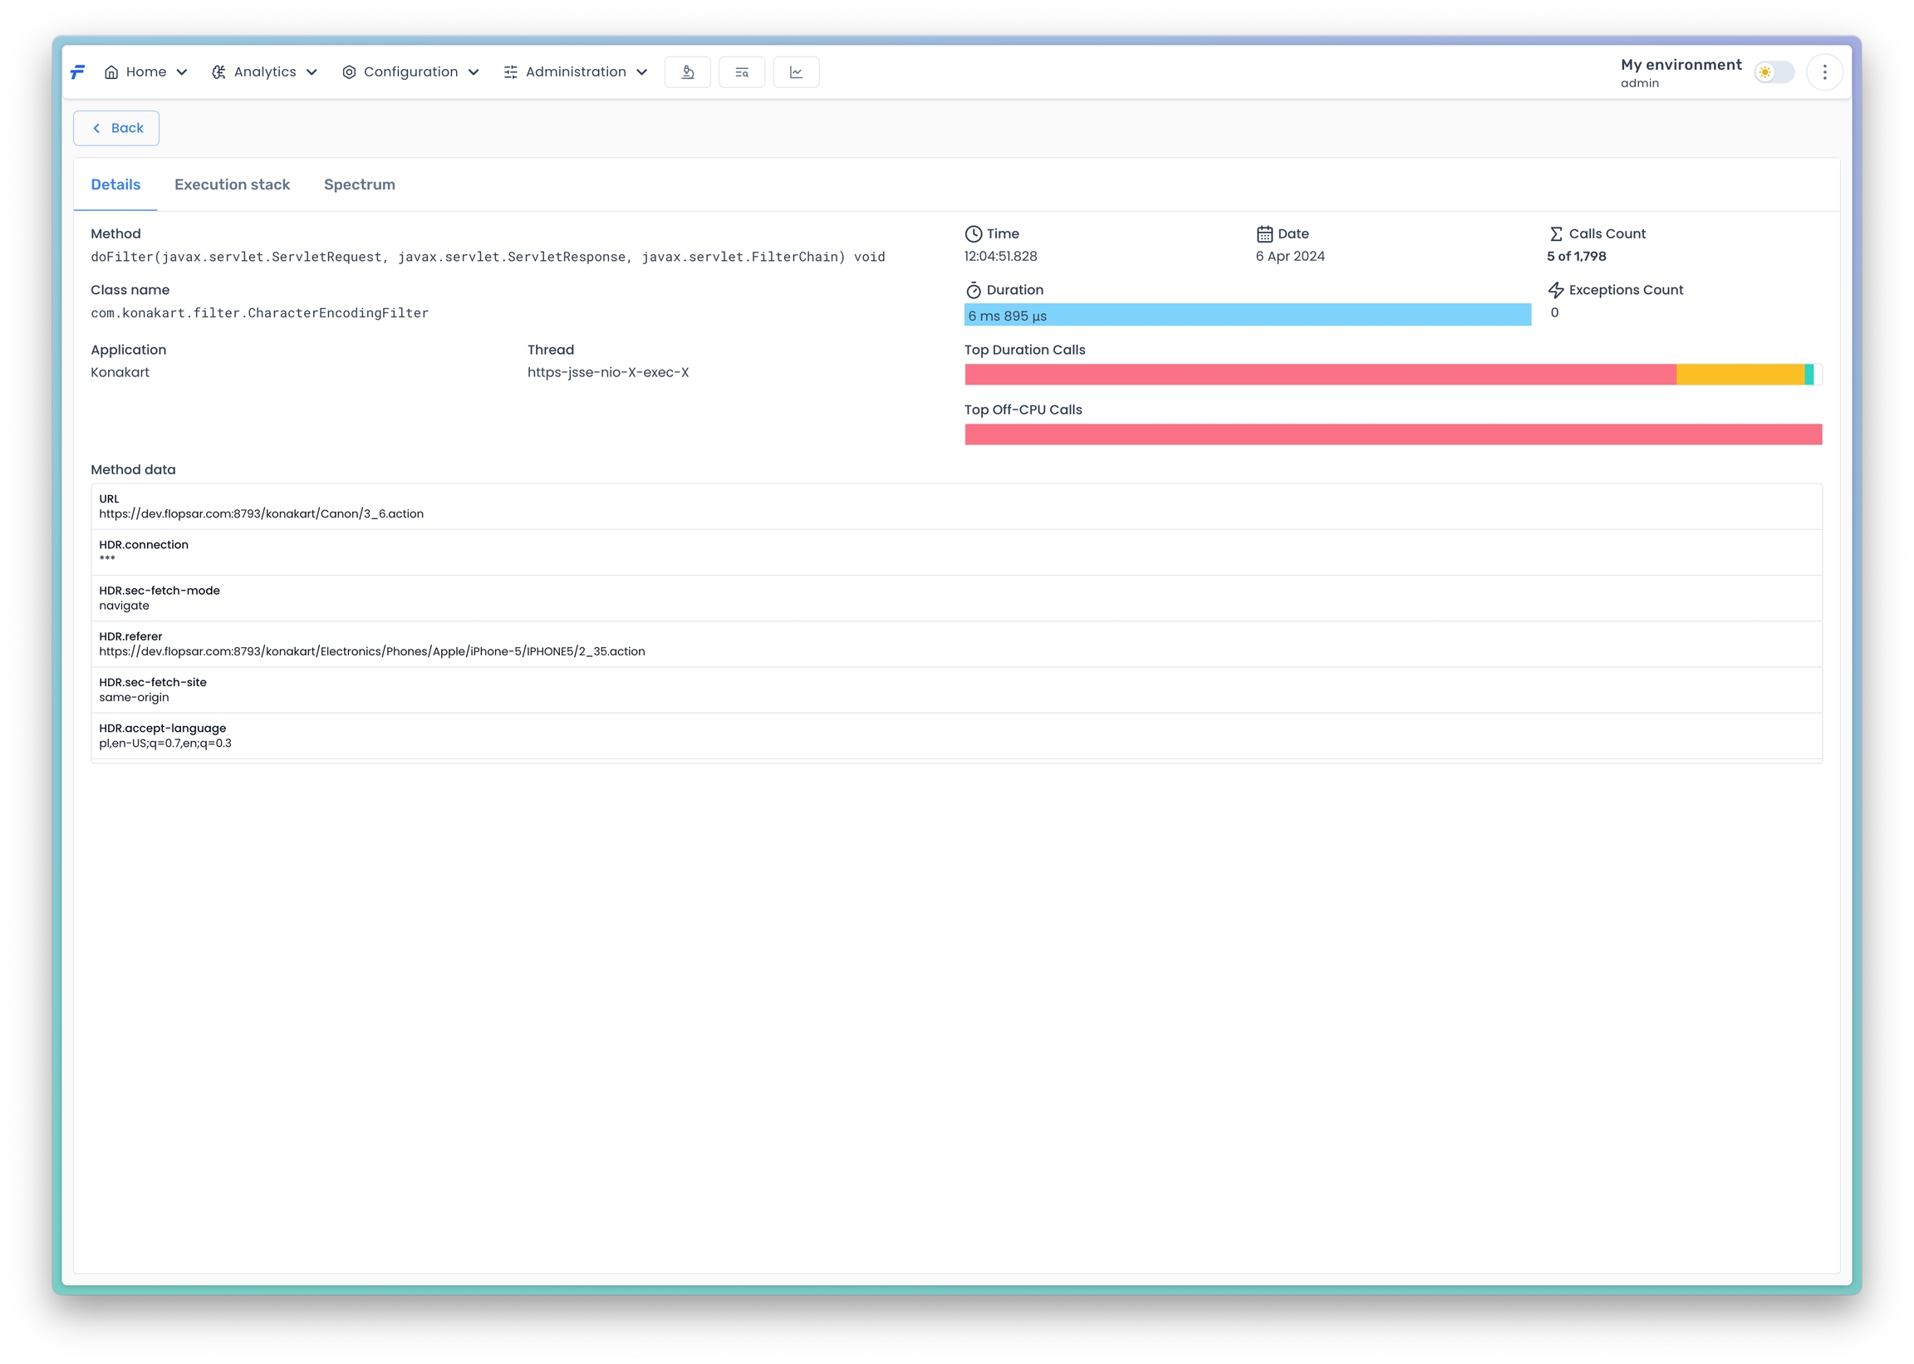Click the microscope toolbar icon
The image size is (1914, 1364).
click(687, 72)
